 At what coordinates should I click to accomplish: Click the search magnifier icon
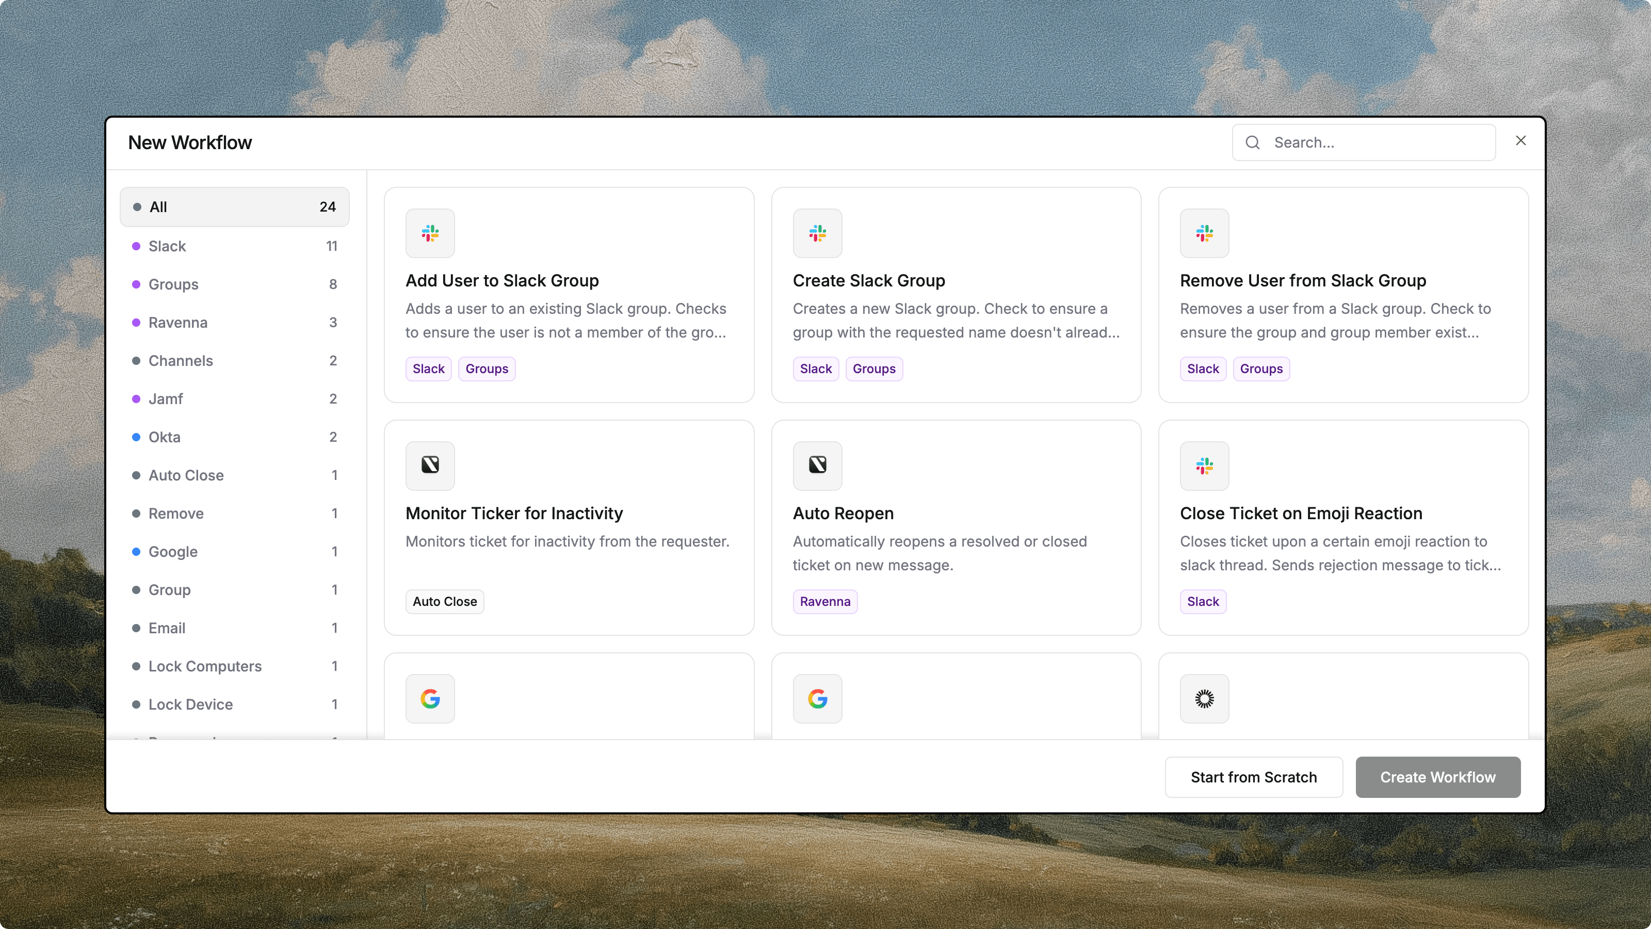pyautogui.click(x=1252, y=142)
